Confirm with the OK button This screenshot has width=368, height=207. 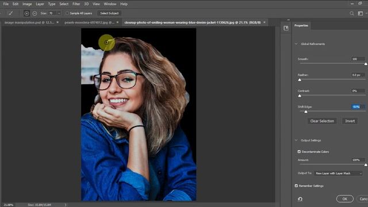point(345,199)
